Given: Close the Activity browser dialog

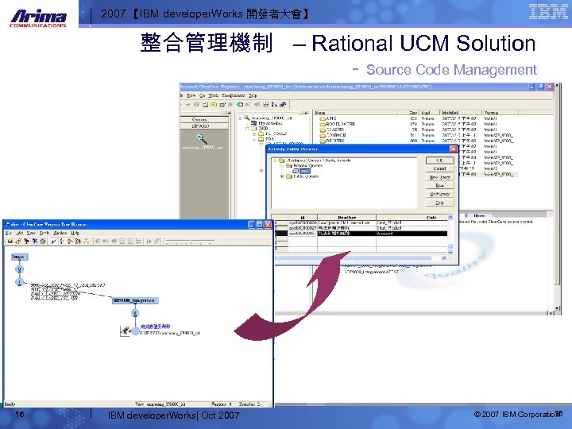Looking at the screenshot, I should 453,149.
